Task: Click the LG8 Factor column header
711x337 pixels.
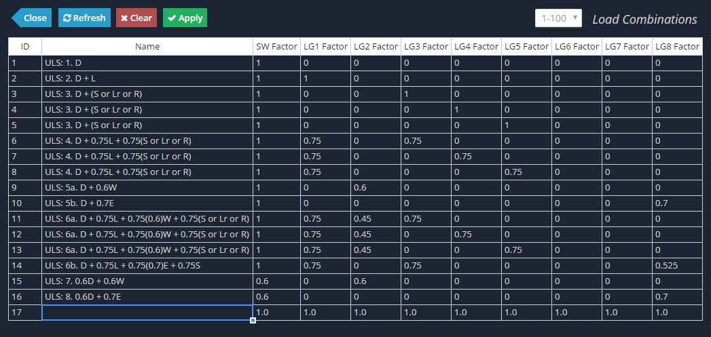Action: 678,47
